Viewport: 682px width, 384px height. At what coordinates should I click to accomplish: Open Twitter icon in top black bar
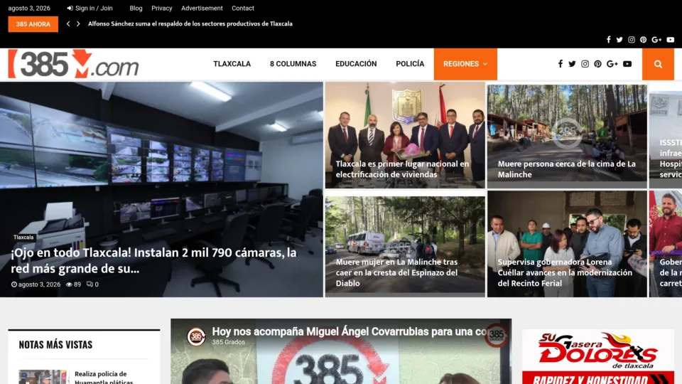[619, 40]
